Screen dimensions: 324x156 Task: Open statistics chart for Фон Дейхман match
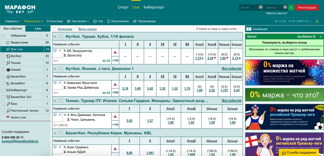[115, 116]
